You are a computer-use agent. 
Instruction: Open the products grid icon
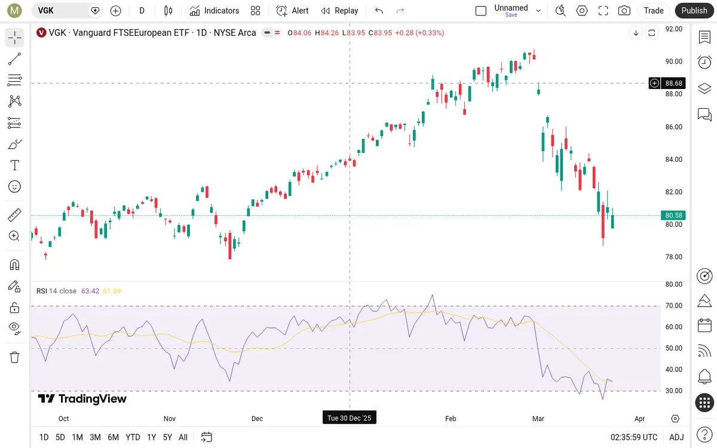[x=704, y=403]
